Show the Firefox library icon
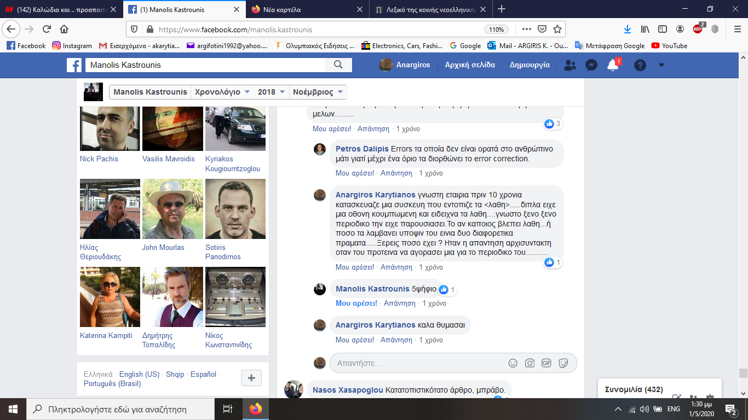The width and height of the screenshot is (748, 420). point(646,29)
